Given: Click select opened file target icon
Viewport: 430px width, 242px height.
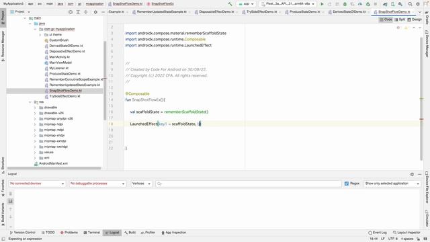Looking at the screenshot, I should click(x=71, y=12).
